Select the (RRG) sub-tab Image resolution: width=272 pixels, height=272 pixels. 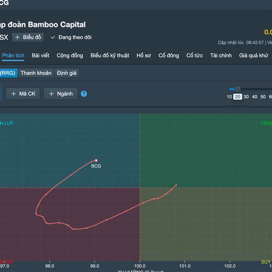coord(9,73)
